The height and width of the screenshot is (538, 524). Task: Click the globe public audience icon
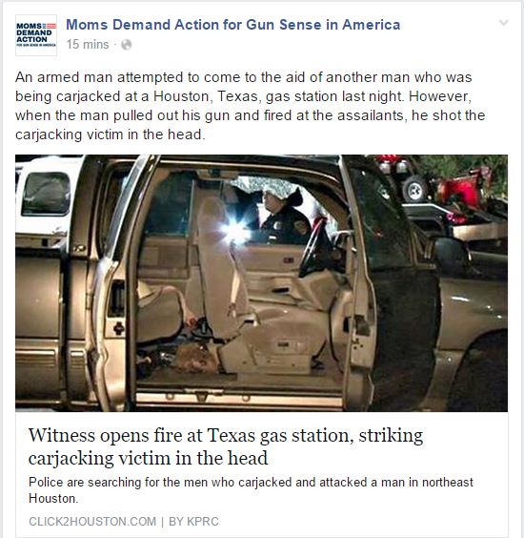coord(126,45)
